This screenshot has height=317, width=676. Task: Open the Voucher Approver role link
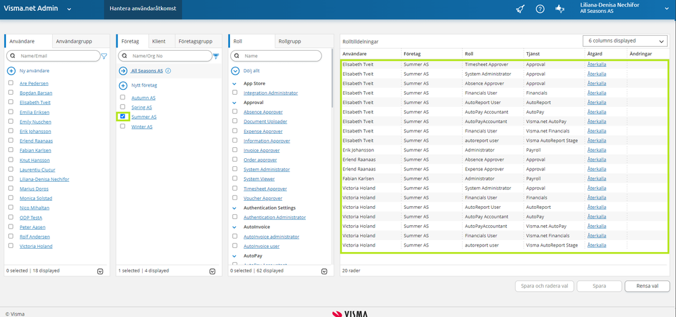263,198
